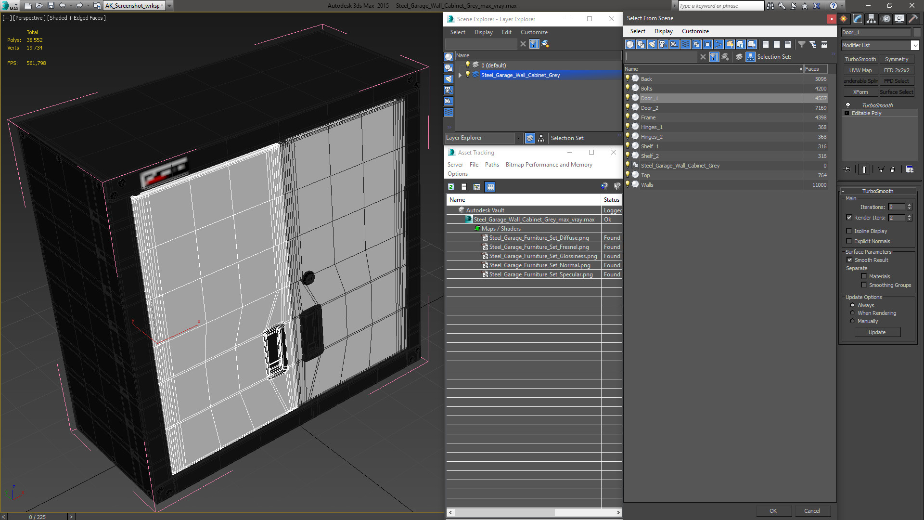The width and height of the screenshot is (924, 520).
Task: Click the Save file toolbar icon
Action: pyautogui.click(x=51, y=6)
